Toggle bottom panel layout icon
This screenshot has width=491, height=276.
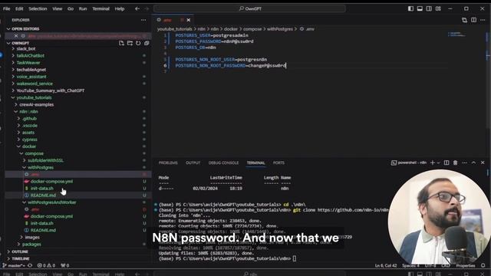click(x=420, y=8)
